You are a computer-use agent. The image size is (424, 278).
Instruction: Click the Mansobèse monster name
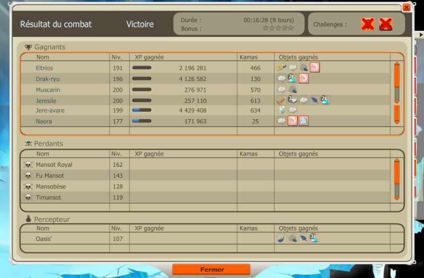click(x=51, y=186)
